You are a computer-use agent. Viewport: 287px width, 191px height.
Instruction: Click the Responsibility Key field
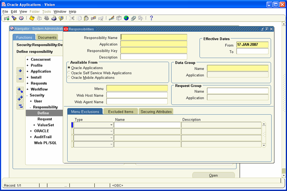[x=154, y=50]
